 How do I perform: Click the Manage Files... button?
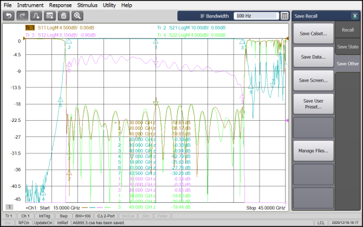click(x=313, y=151)
